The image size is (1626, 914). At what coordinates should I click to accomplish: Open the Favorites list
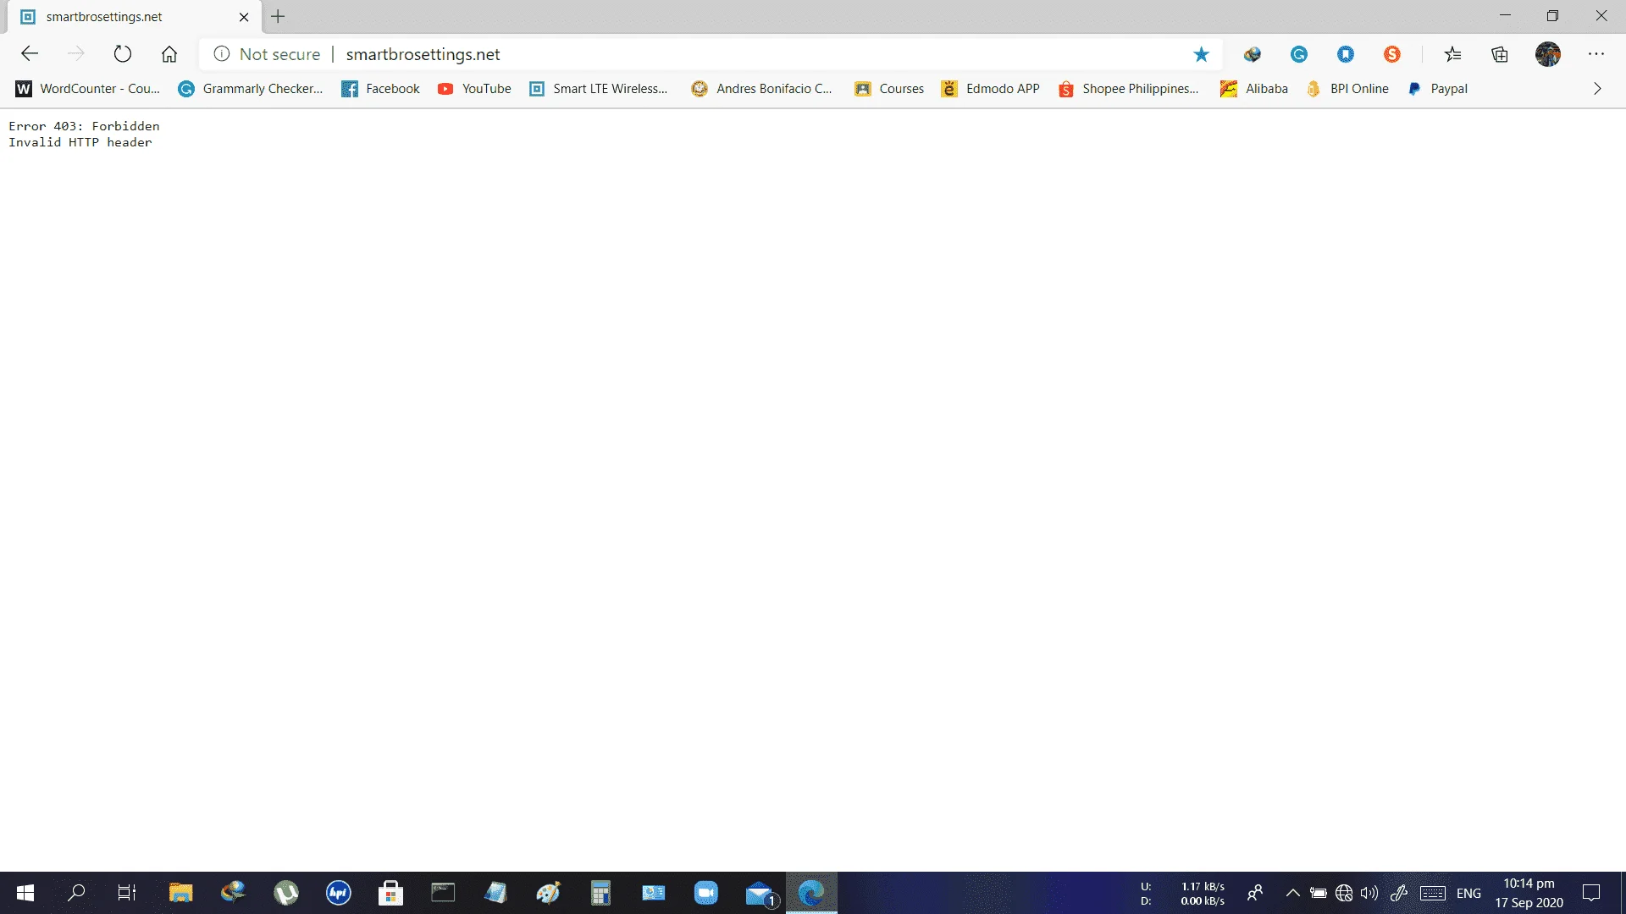coord(1453,54)
